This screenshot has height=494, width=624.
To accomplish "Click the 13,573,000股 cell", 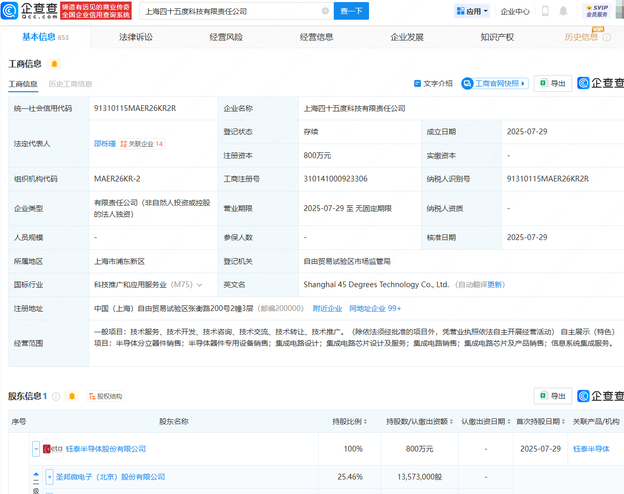I will pos(419,477).
